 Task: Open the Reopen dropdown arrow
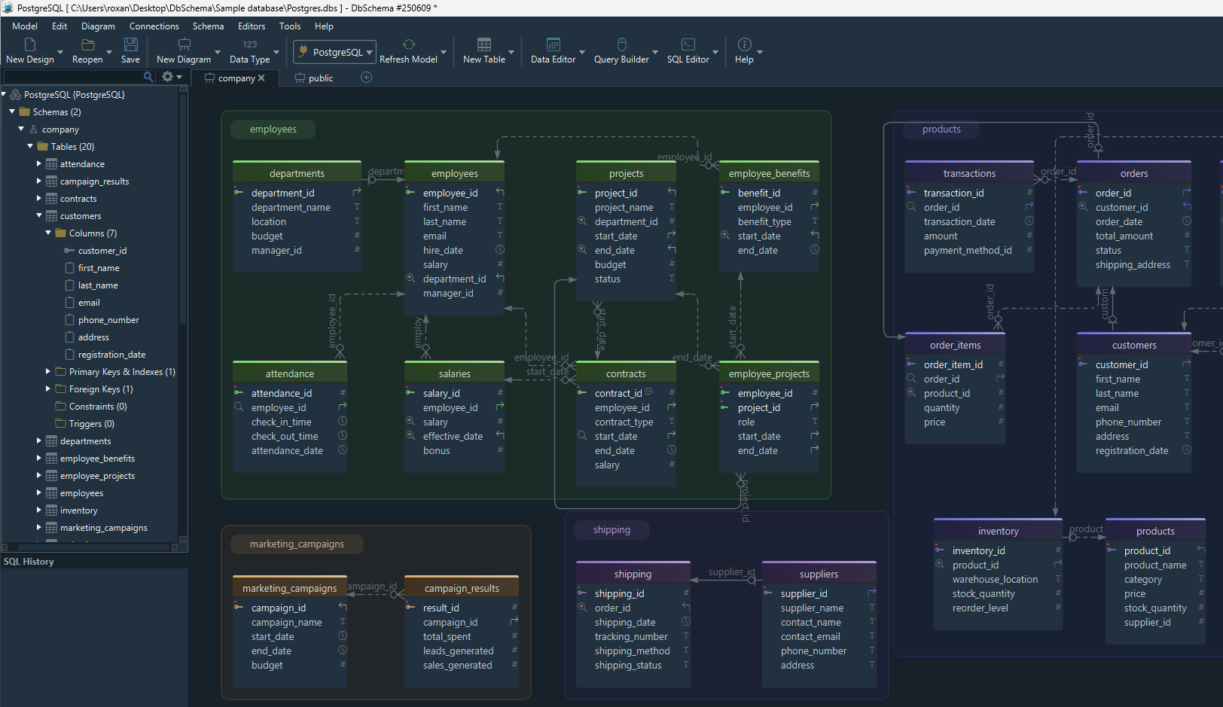[x=109, y=53]
